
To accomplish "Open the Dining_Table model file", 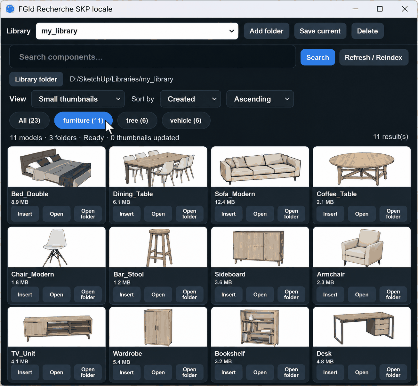I will pos(158,214).
